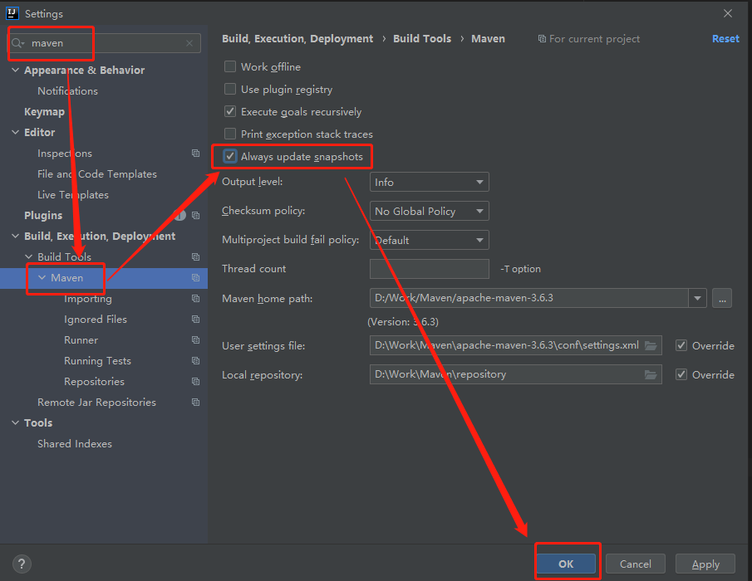Open the Maven home path browse button
This screenshot has height=581, width=752.
click(721, 298)
